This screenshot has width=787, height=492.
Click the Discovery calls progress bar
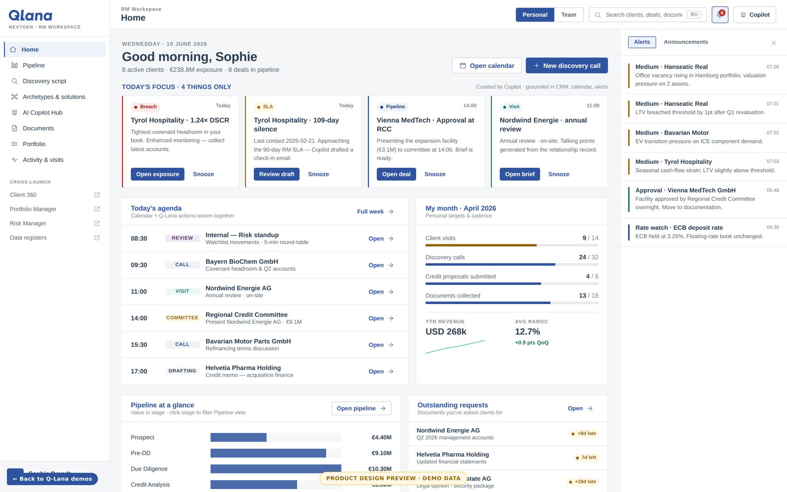point(512,264)
